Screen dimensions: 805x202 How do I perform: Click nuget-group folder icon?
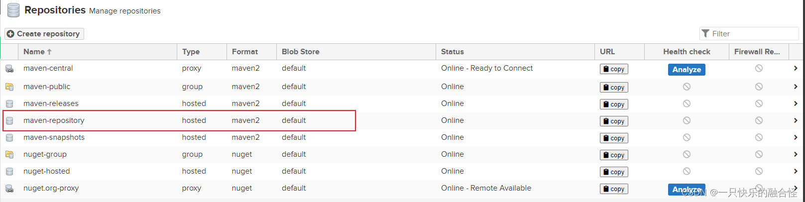point(9,154)
